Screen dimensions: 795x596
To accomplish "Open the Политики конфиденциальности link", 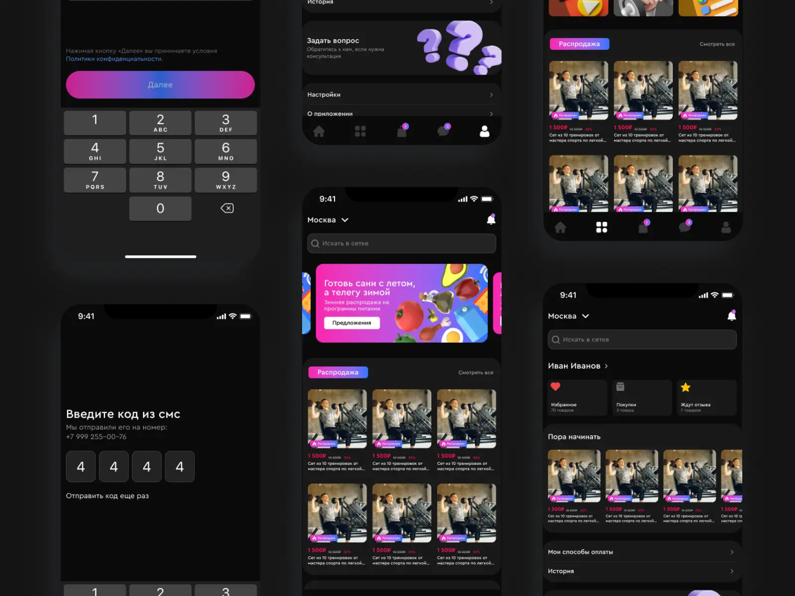I will [114, 59].
